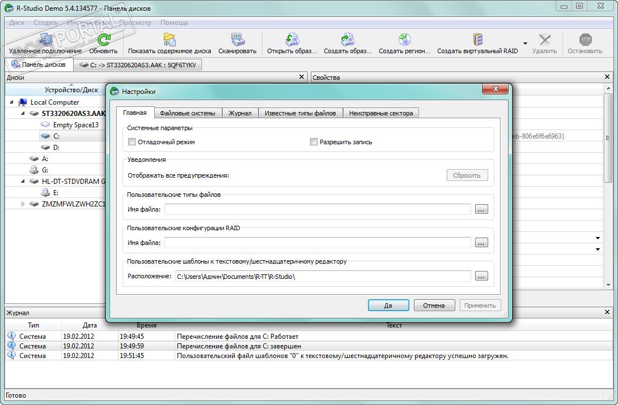Switch to Файловые системы tab

(x=188, y=113)
